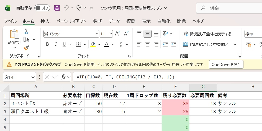This screenshot has width=262, height=131.
Task: Switch to the データ tab
Action: pos(114,21)
